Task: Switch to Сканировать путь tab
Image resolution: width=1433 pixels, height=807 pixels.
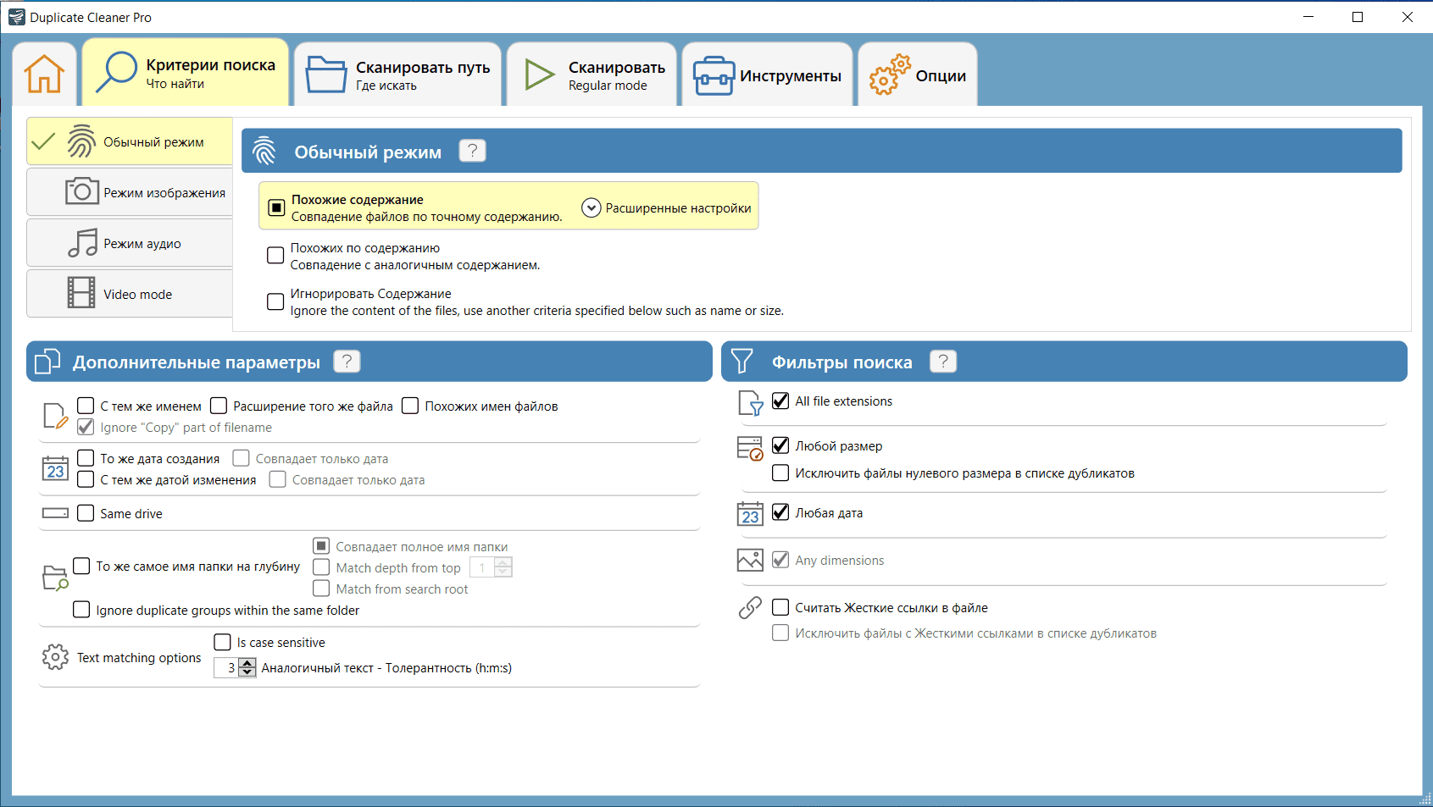Action: 398,75
